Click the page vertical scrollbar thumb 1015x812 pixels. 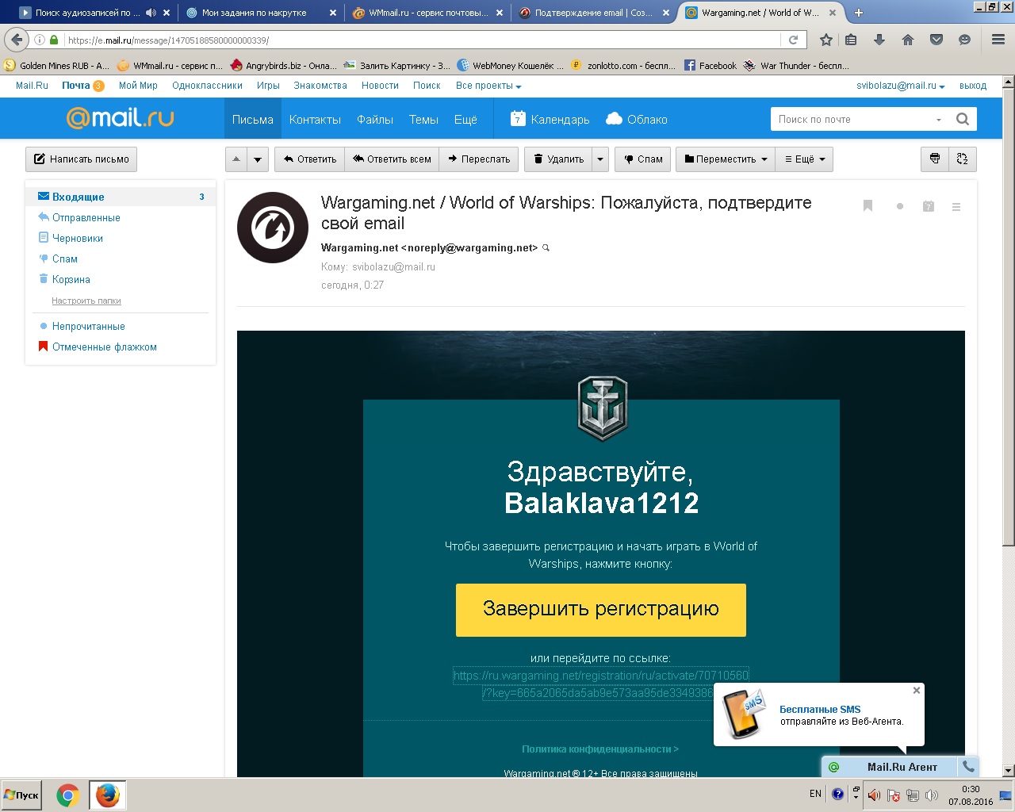[1008, 317]
